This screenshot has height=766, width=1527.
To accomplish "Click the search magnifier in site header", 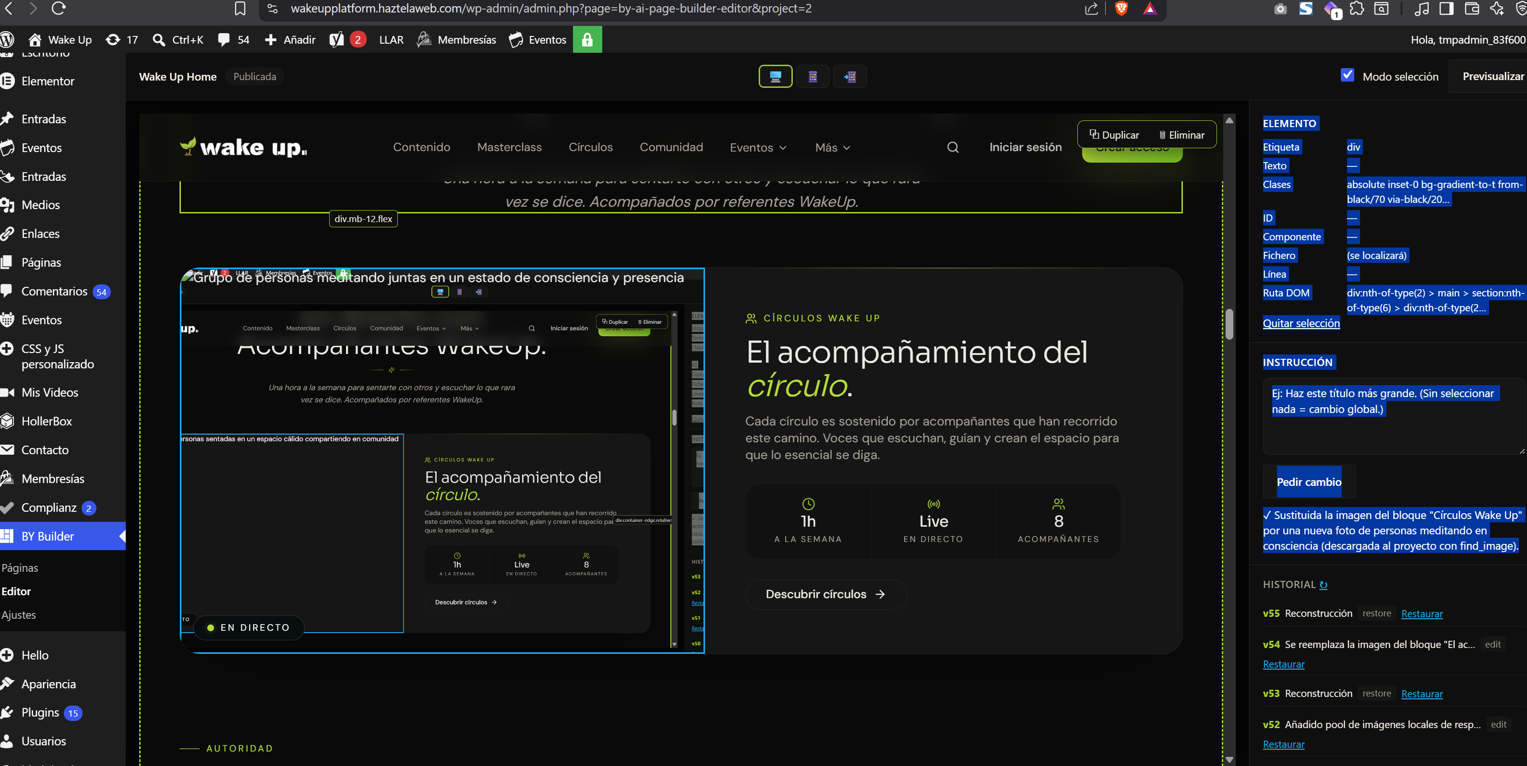I will click(x=953, y=148).
